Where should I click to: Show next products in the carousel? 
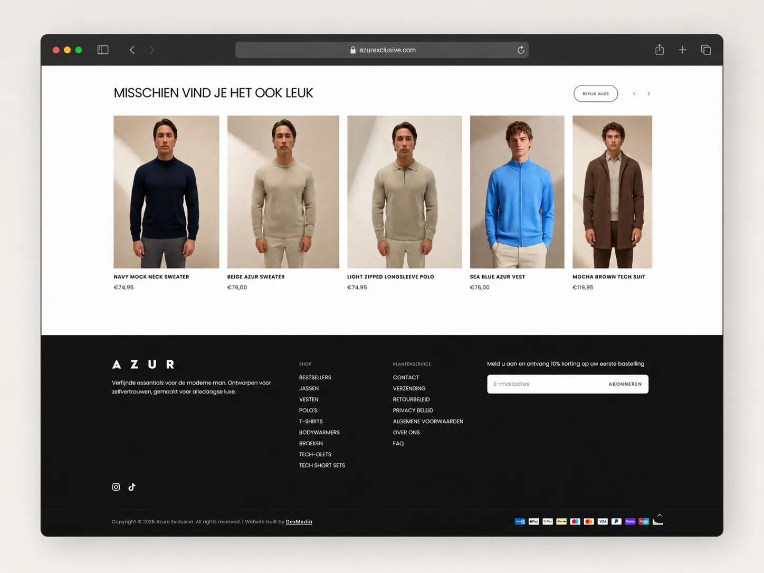pyautogui.click(x=649, y=94)
